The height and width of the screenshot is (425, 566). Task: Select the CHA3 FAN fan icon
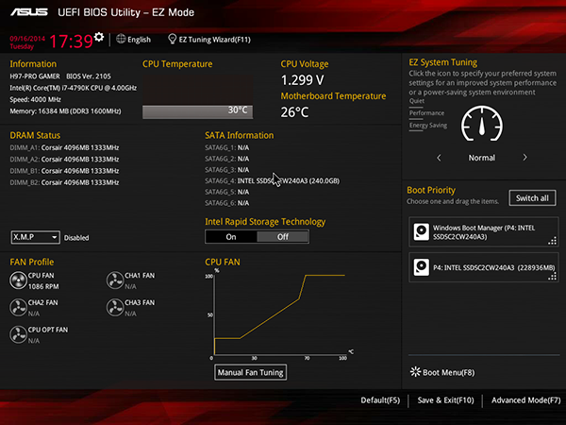(115, 308)
